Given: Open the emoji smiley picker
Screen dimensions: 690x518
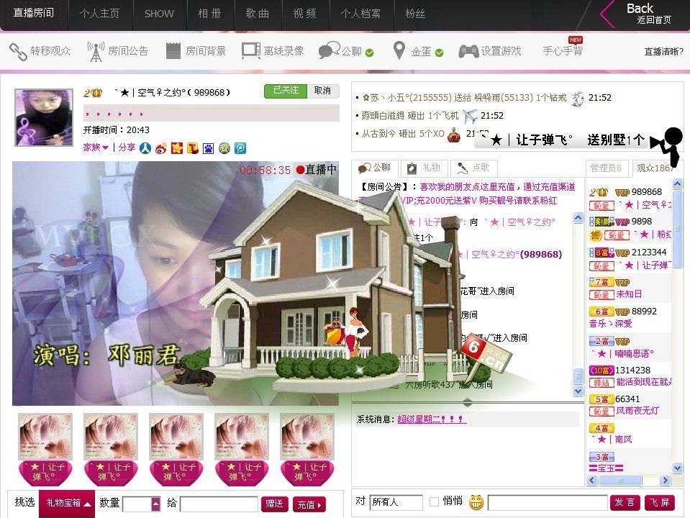Looking at the screenshot, I should (x=476, y=502).
